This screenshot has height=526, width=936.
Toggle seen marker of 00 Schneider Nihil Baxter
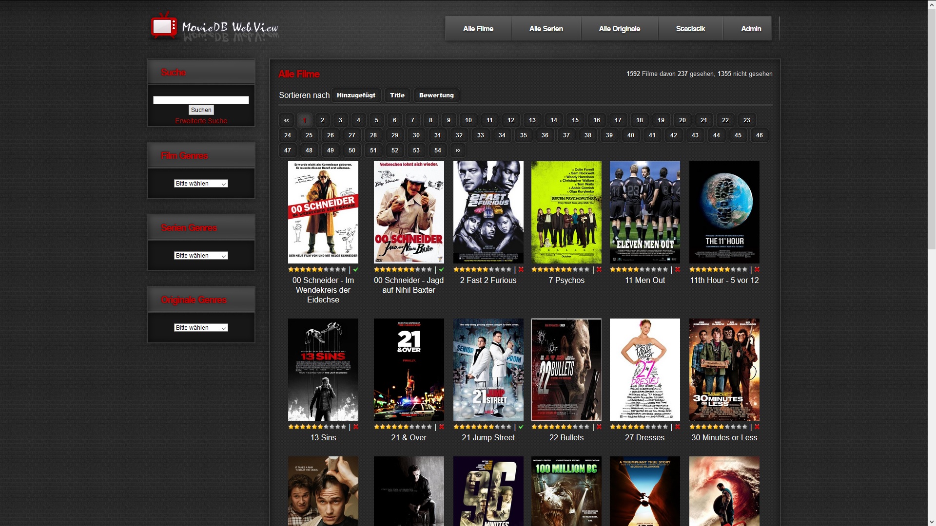[x=442, y=270]
